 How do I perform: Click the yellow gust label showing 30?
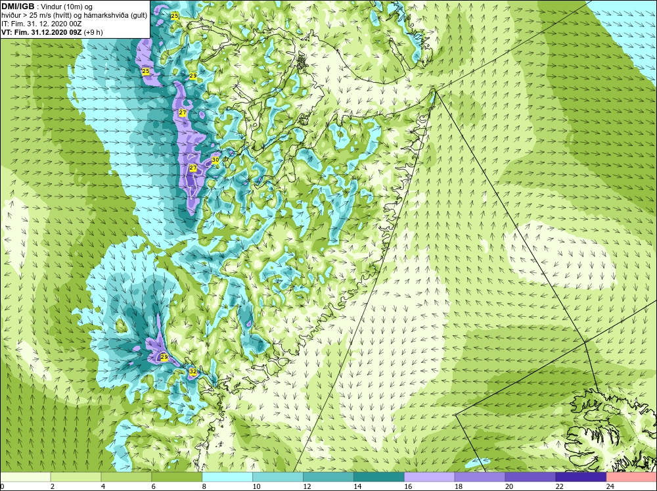coord(215,160)
